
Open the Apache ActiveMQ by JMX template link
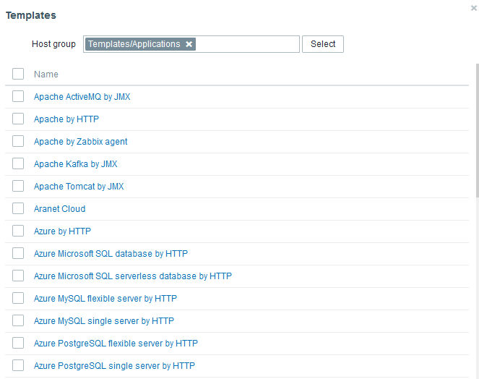click(x=82, y=97)
